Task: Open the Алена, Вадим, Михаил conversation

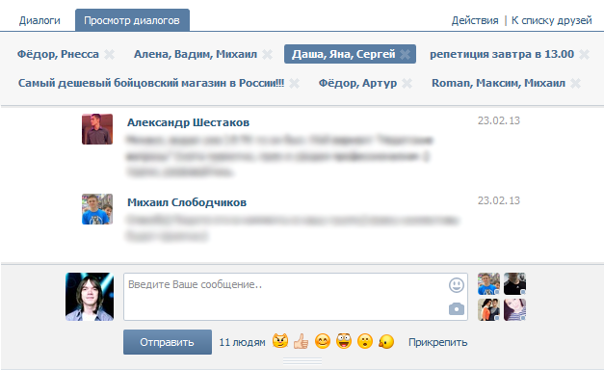Action: coord(196,54)
